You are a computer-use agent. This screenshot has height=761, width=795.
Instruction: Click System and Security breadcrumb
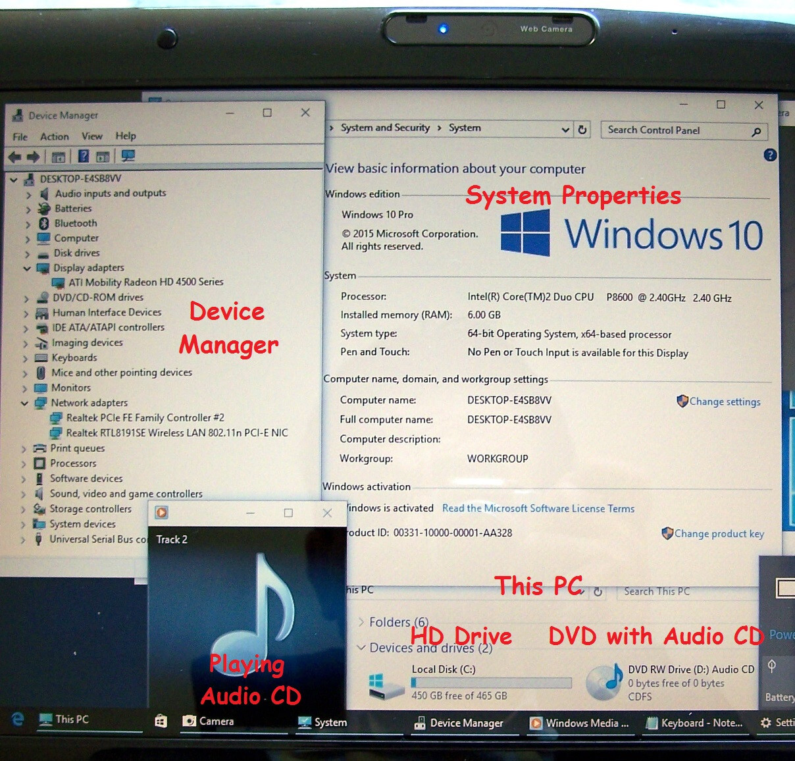[385, 128]
